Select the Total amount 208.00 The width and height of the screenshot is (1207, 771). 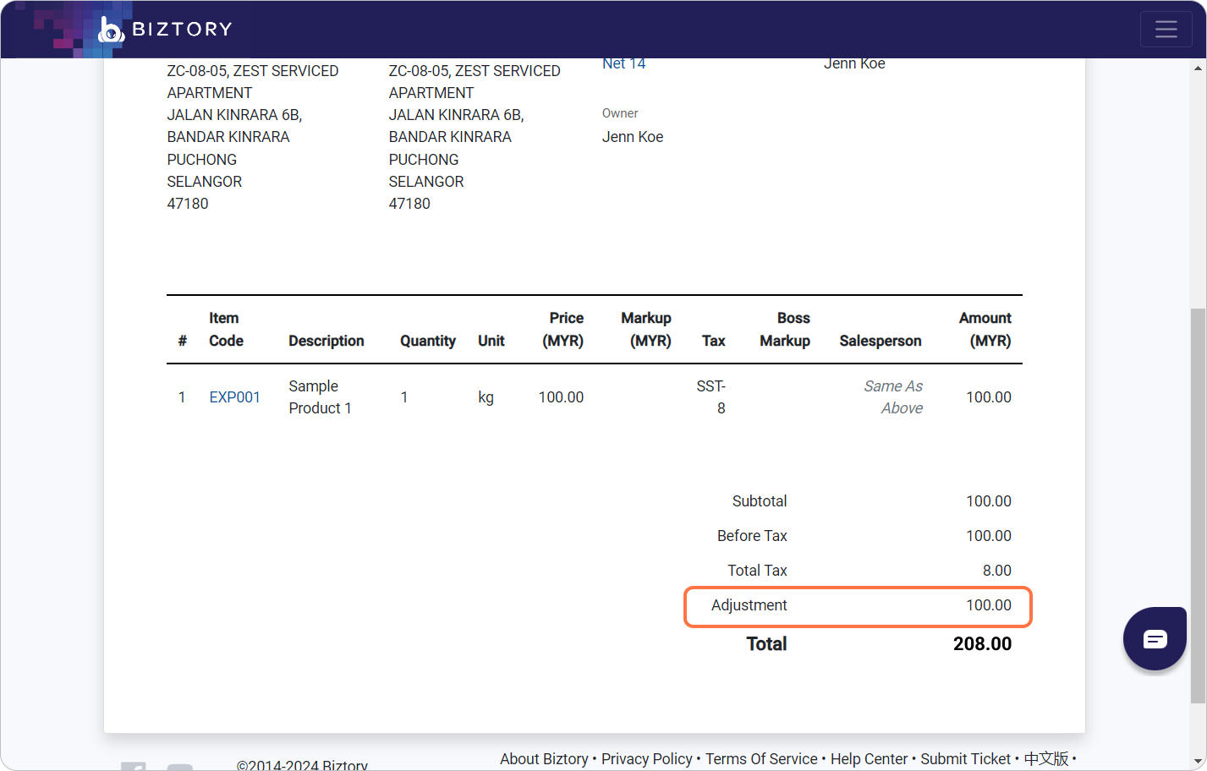[x=982, y=644]
